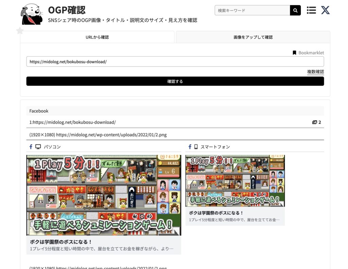The height and width of the screenshot is (269, 348).
Task: Open the PC preview game image
Action: 104,195
